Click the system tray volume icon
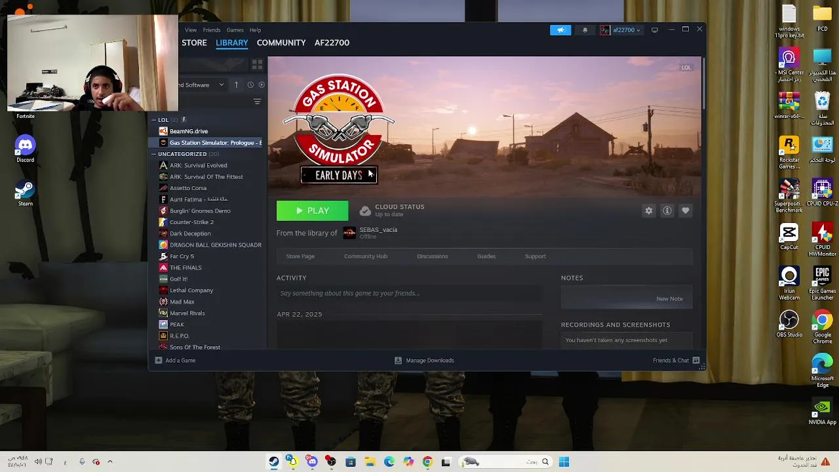The image size is (839, 472). click(38, 462)
